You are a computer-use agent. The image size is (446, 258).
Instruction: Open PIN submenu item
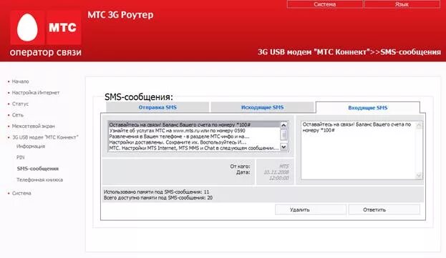(21, 157)
